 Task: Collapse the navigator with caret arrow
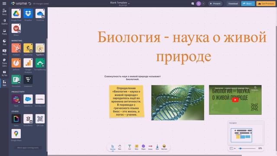click(x=235, y=148)
